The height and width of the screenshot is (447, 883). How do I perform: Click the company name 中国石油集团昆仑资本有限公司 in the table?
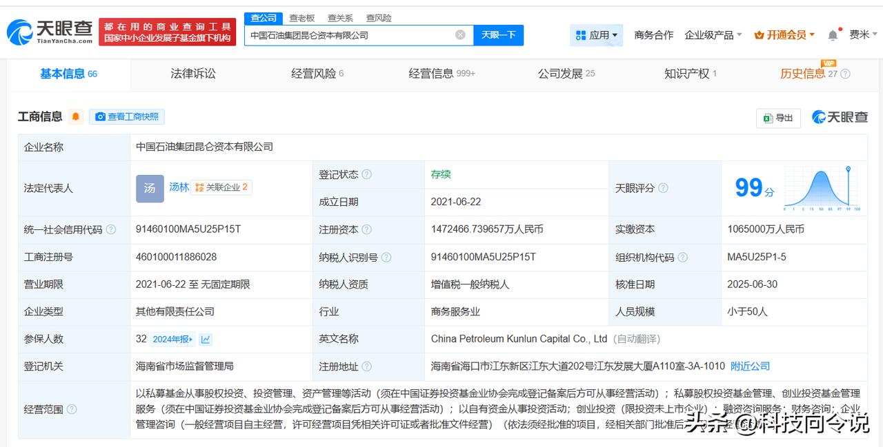204,147
